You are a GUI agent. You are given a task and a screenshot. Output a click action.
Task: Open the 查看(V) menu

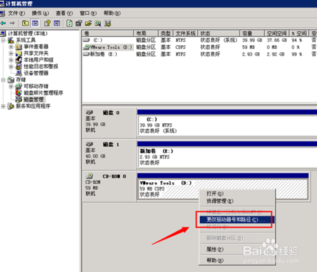click(64, 13)
